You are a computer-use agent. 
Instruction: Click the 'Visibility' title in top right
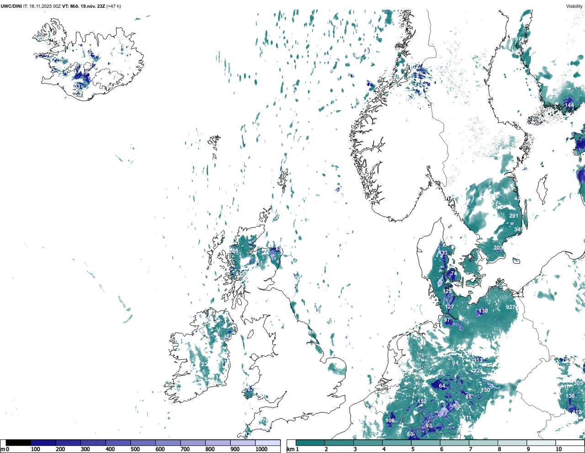click(x=574, y=6)
